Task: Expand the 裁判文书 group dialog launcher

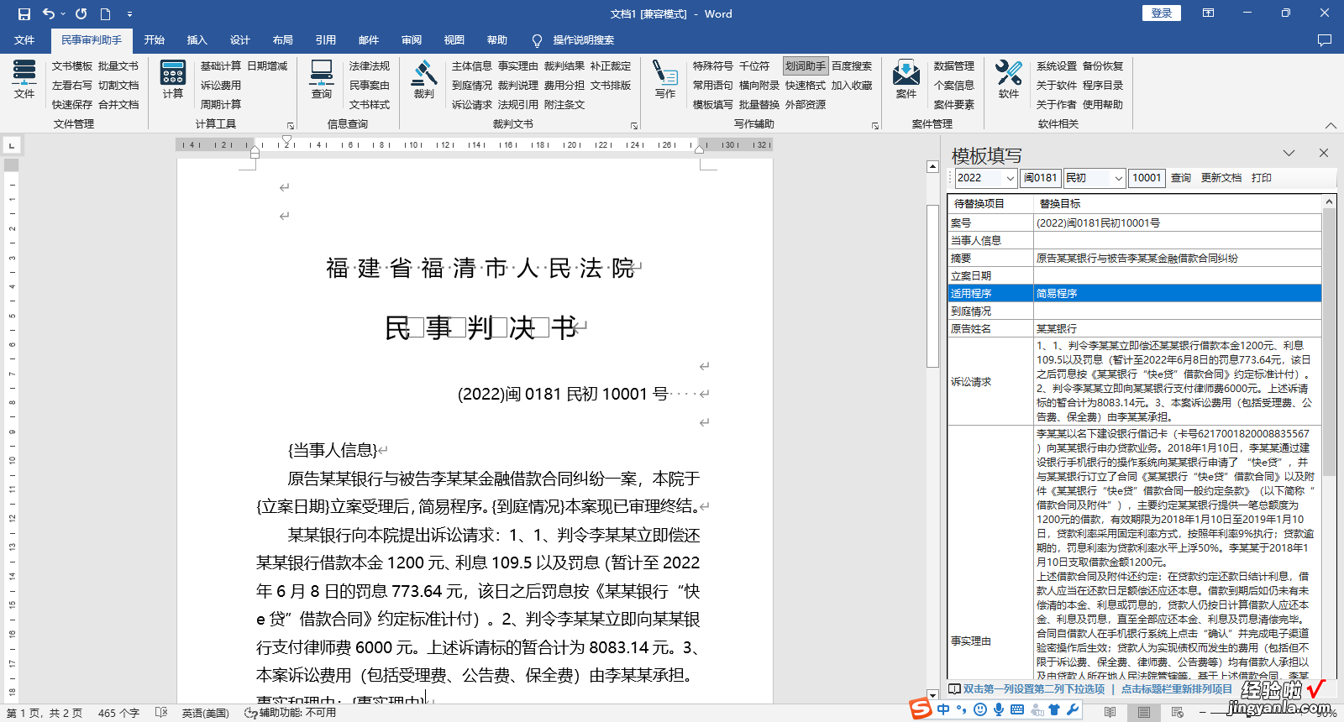Action: coord(634,125)
